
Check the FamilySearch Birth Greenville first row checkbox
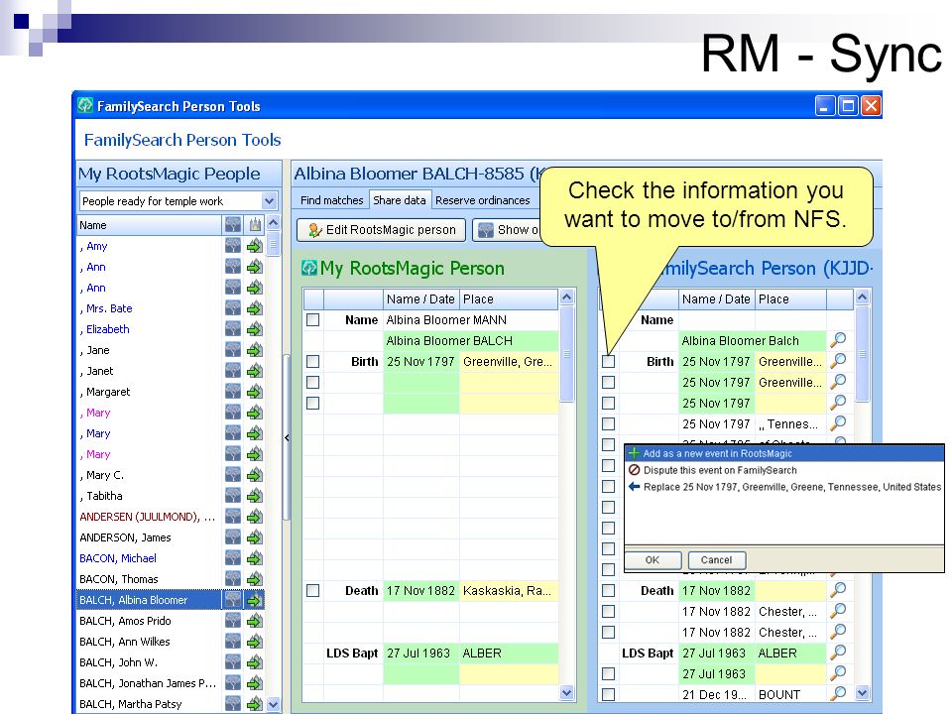pyautogui.click(x=608, y=362)
